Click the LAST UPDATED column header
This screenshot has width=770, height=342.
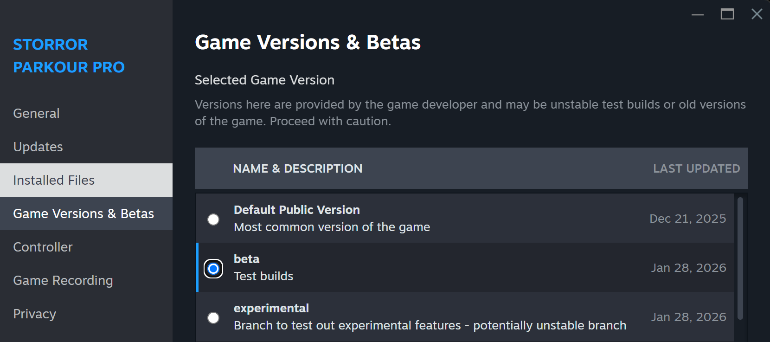pos(696,168)
